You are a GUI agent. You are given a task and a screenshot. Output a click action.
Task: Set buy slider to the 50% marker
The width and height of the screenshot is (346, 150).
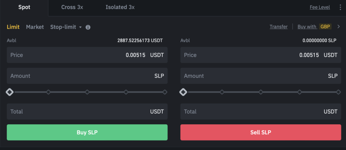tap(87, 92)
